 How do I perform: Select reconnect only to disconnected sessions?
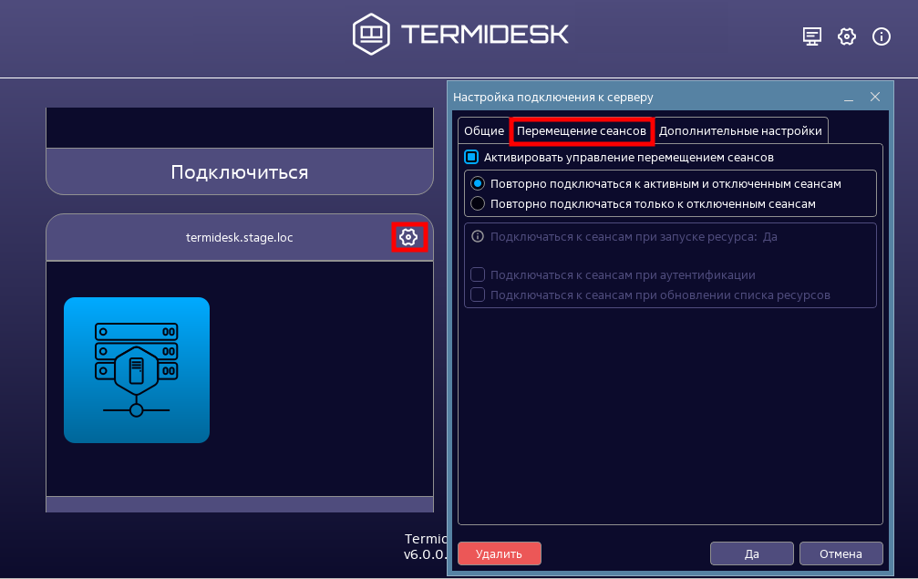[x=478, y=203]
